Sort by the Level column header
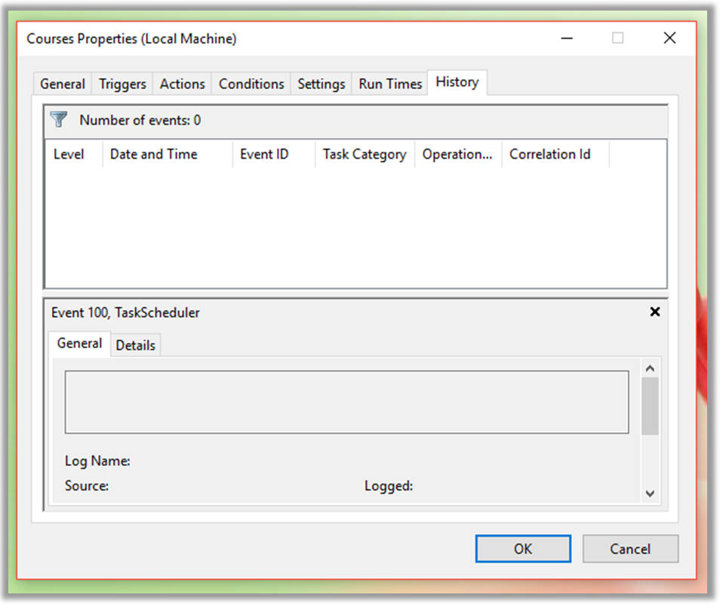This screenshot has width=720, height=604. coord(73,154)
